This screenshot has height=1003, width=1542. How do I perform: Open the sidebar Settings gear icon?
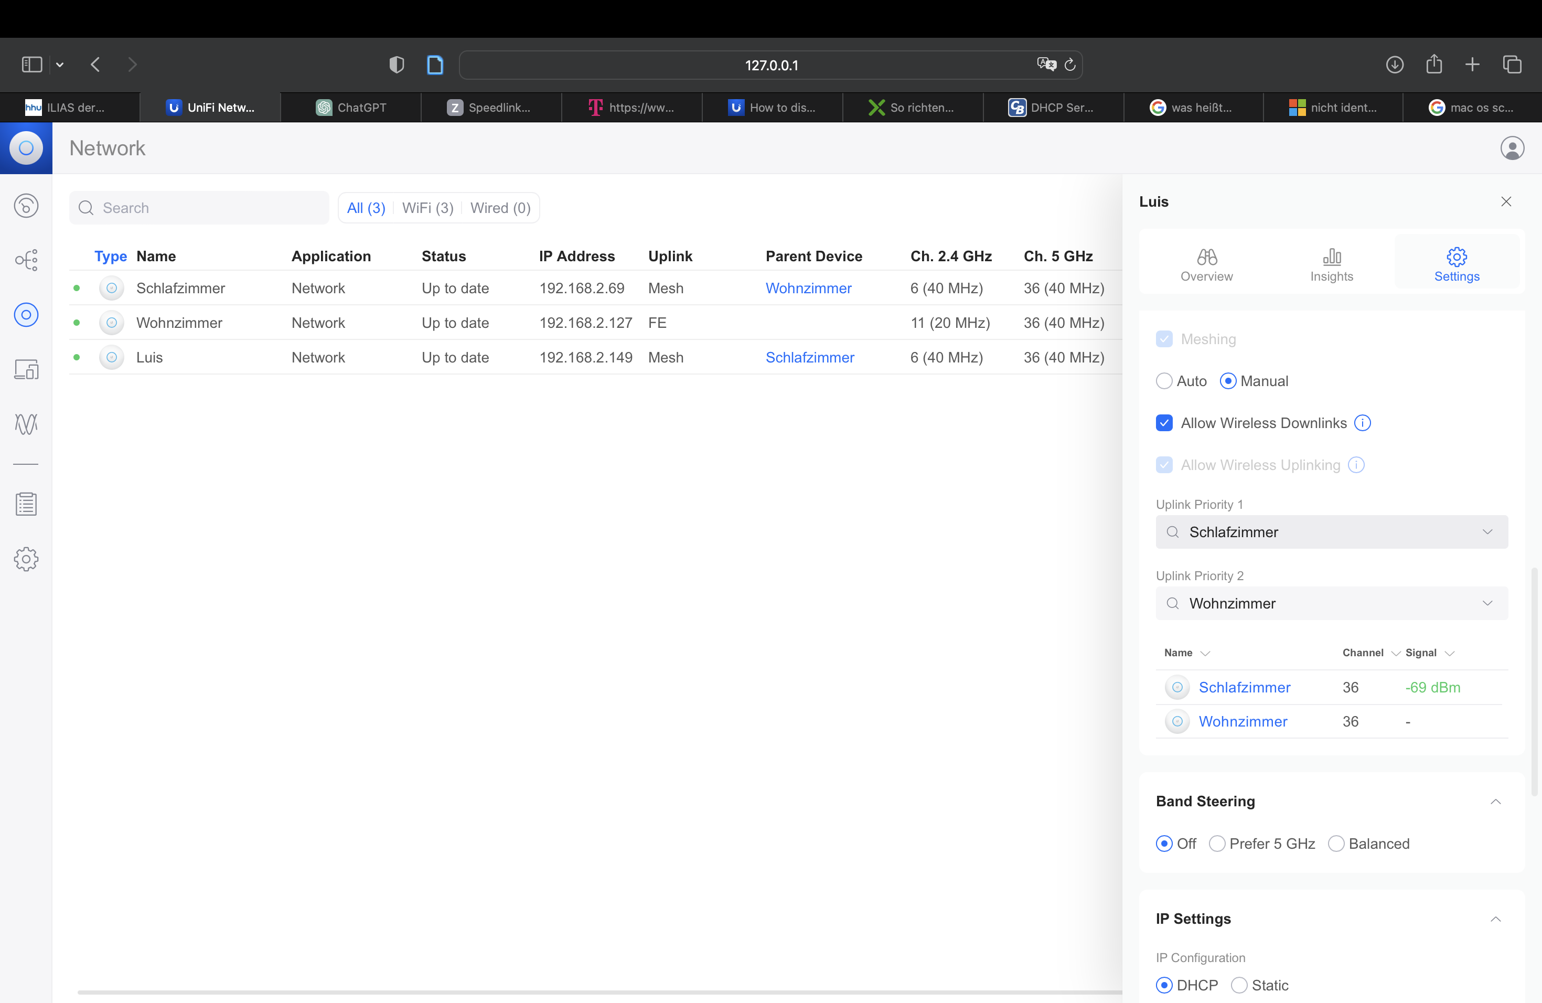[x=26, y=559]
